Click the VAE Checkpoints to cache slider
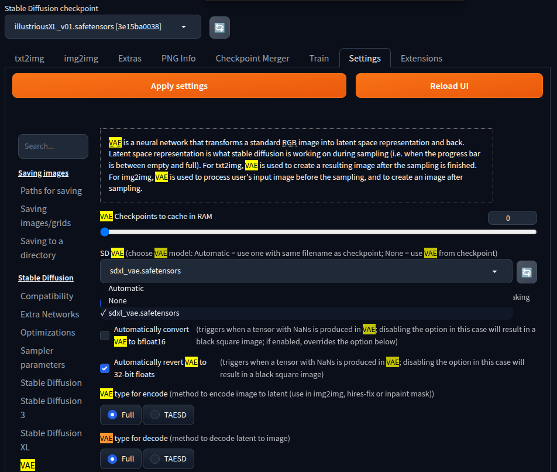Image resolution: width=557 pixels, height=472 pixels. [x=318, y=232]
